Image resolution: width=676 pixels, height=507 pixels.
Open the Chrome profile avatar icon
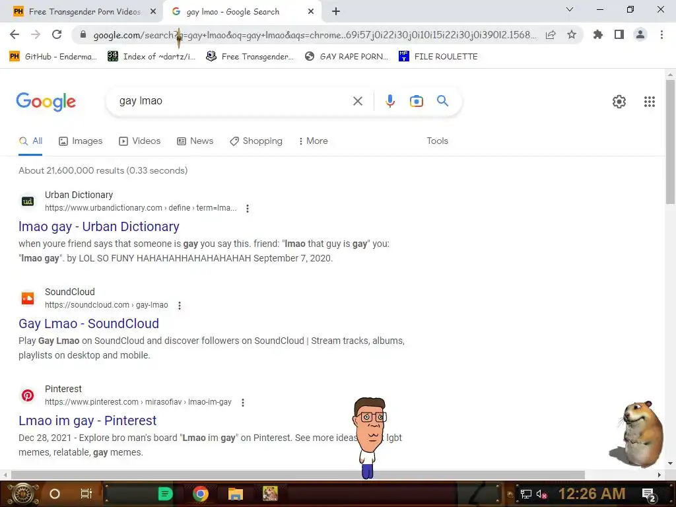pyautogui.click(x=640, y=34)
